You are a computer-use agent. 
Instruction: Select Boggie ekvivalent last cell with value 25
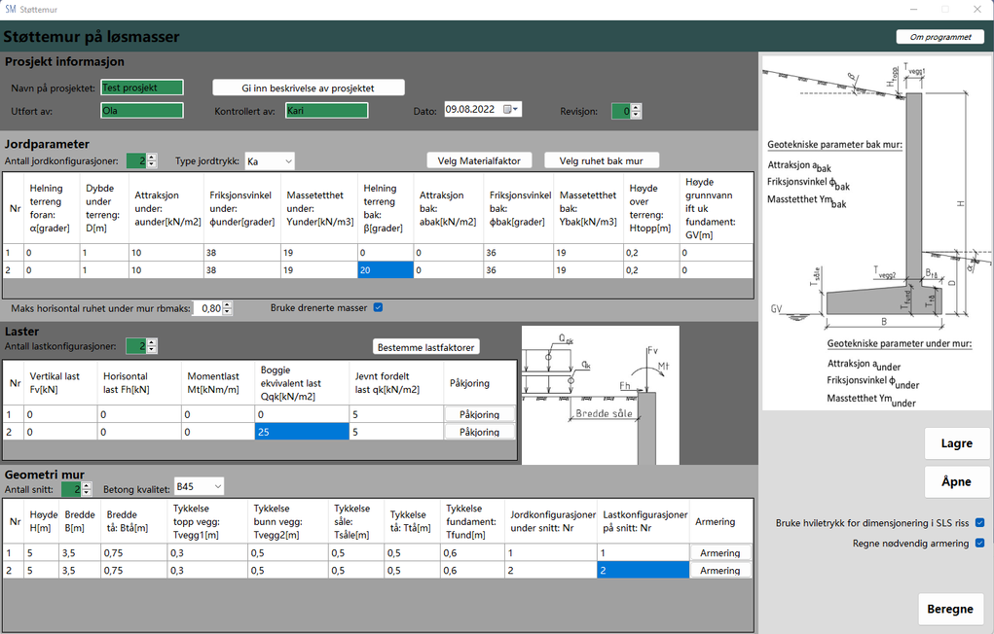[302, 432]
